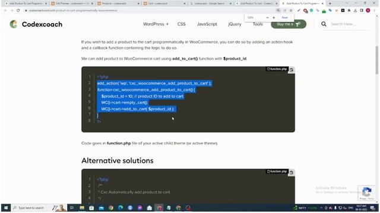Screen dimensions: 380x213
Task: Open the Chrome profile avatar
Action: [368, 11]
